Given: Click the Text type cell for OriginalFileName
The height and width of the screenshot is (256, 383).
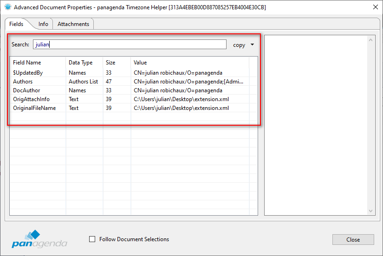Looking at the screenshot, I should click(x=73, y=108).
